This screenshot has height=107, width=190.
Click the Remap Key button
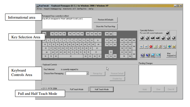(98, 74)
